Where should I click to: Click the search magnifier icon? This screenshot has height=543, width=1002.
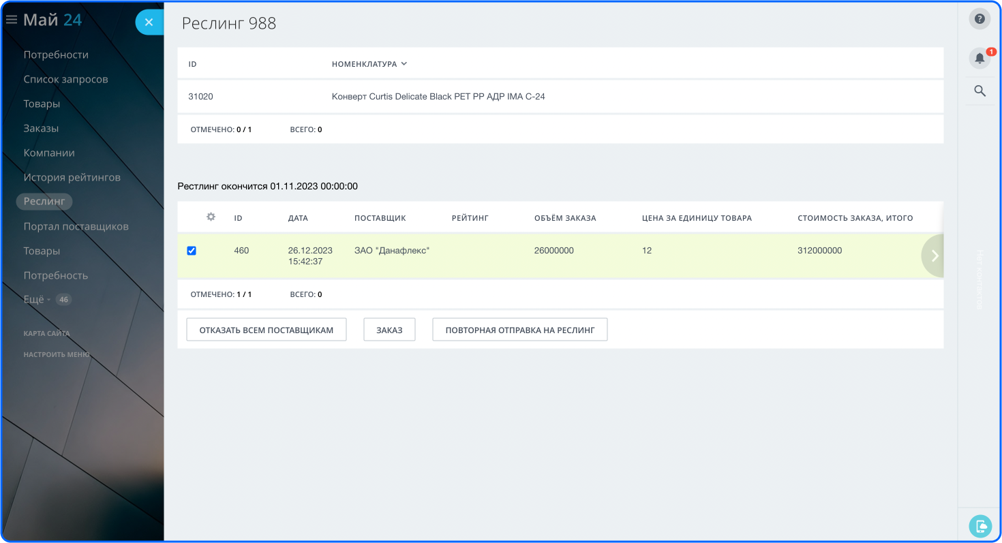click(980, 91)
